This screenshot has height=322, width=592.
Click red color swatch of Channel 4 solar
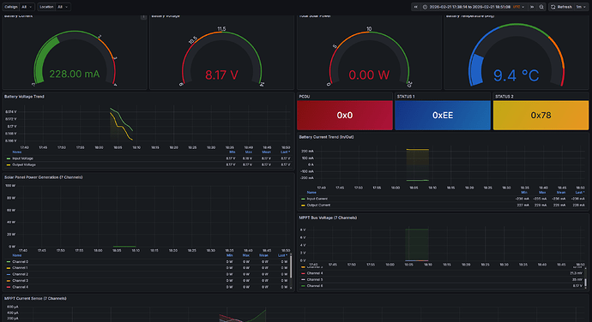pos(9,287)
